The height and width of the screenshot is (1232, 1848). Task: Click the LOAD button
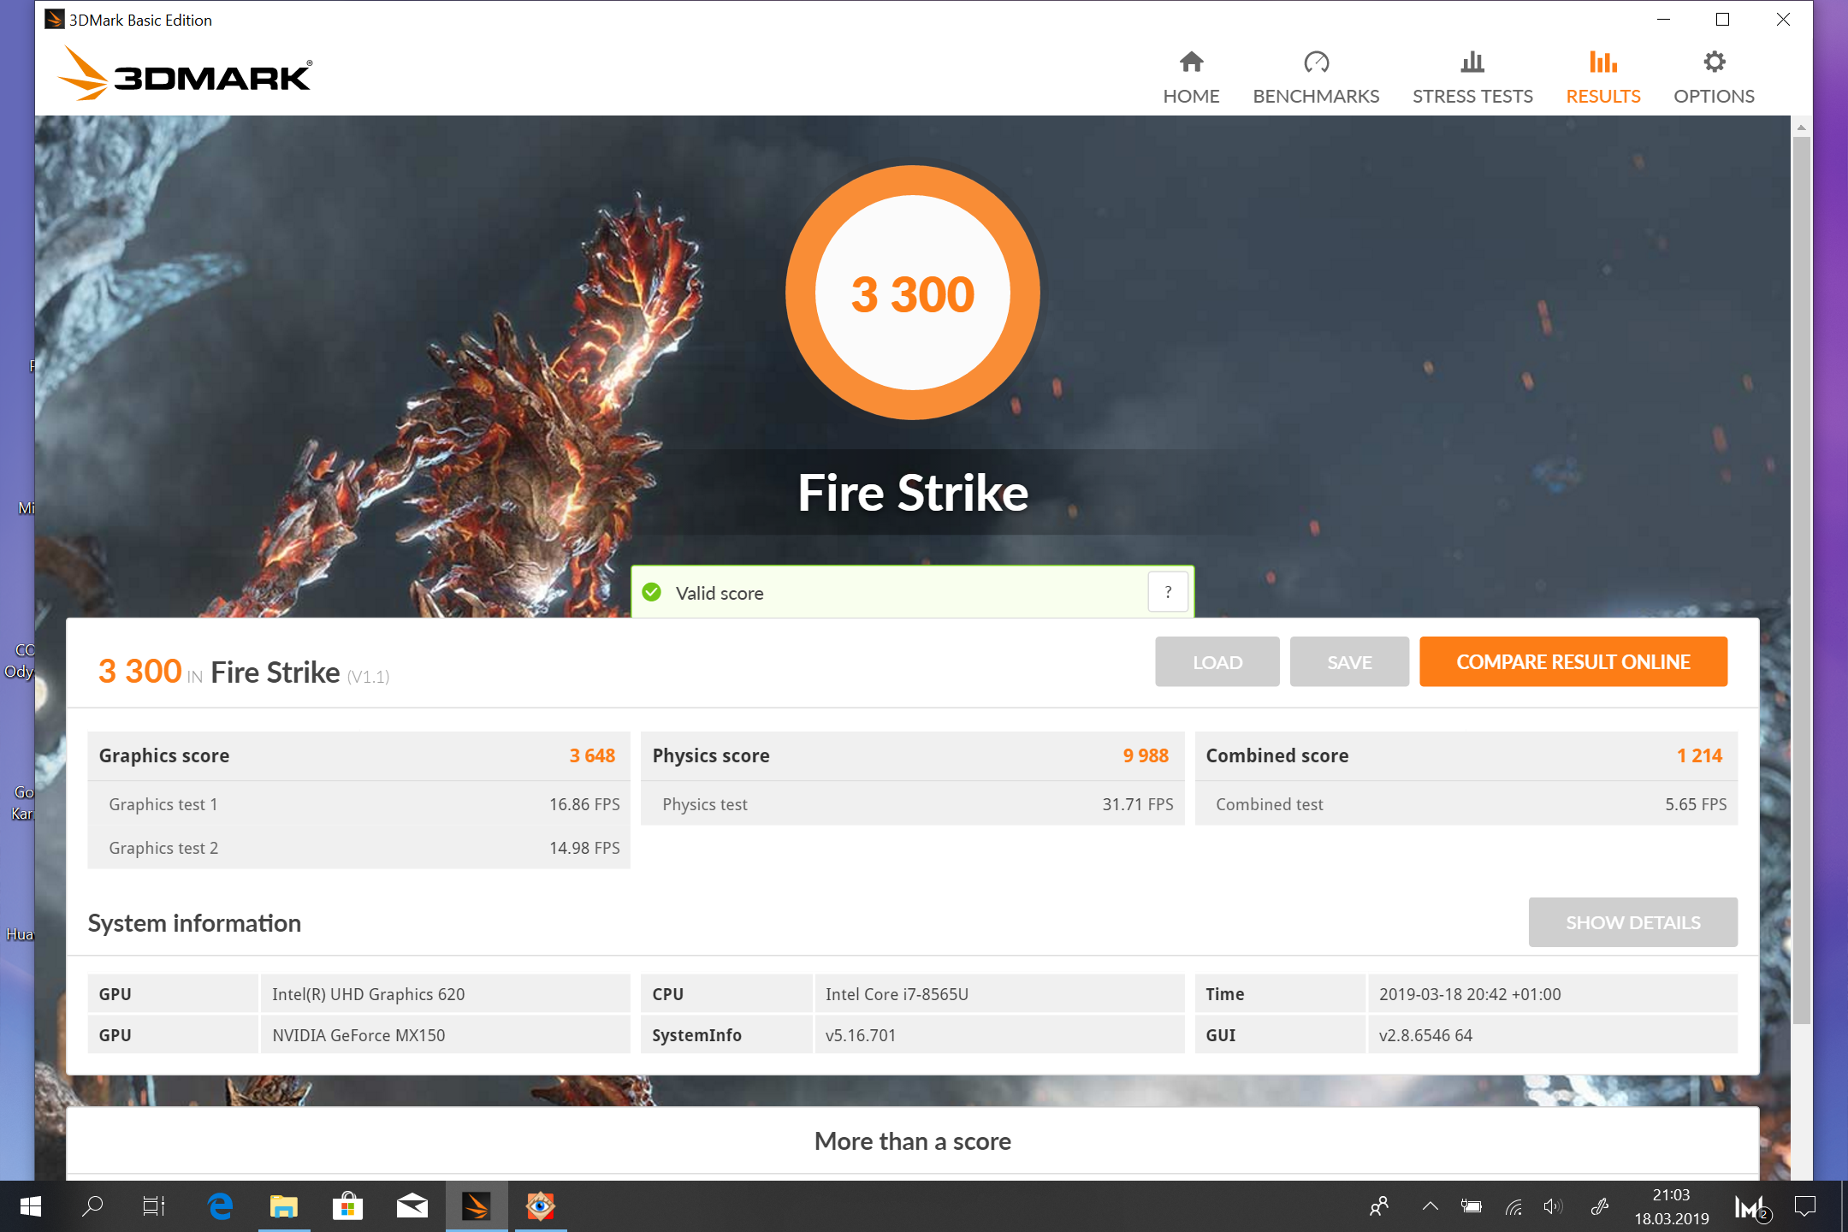(x=1217, y=661)
